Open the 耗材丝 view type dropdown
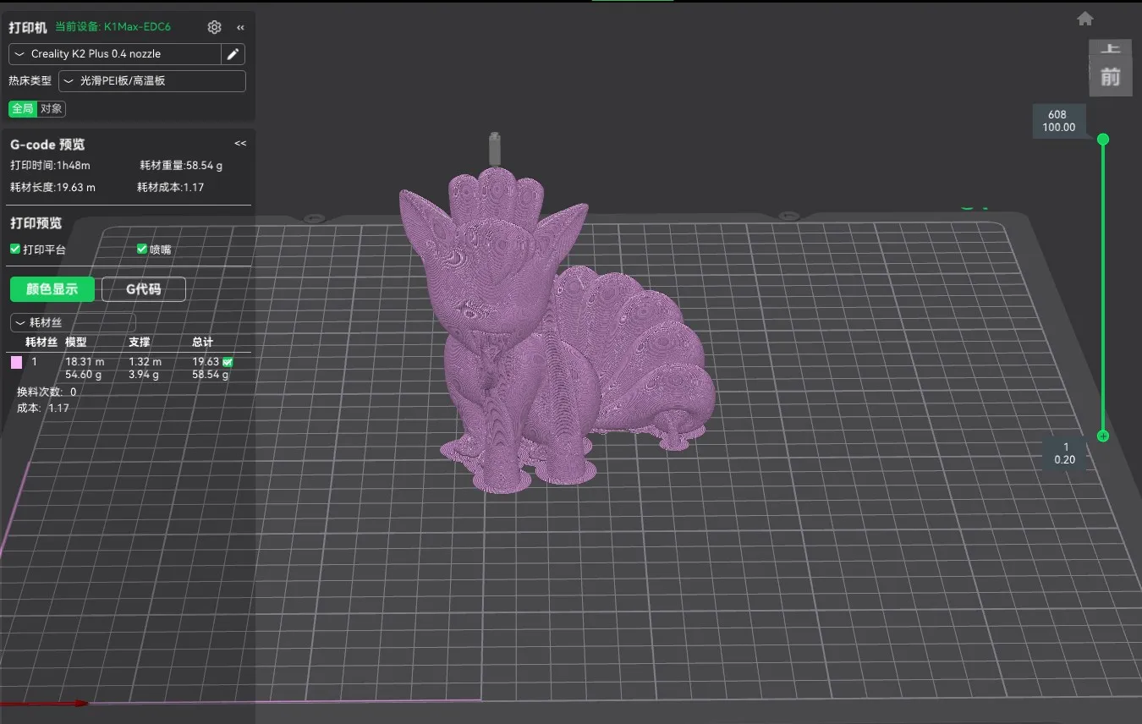This screenshot has width=1142, height=724. pyautogui.click(x=73, y=322)
